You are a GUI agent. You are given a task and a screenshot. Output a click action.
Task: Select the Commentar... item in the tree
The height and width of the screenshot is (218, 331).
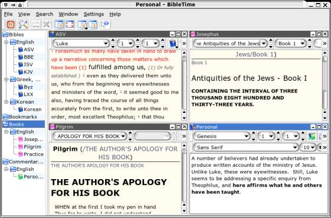26,161
